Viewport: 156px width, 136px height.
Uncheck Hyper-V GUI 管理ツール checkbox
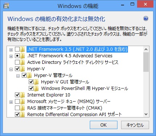point(31,82)
